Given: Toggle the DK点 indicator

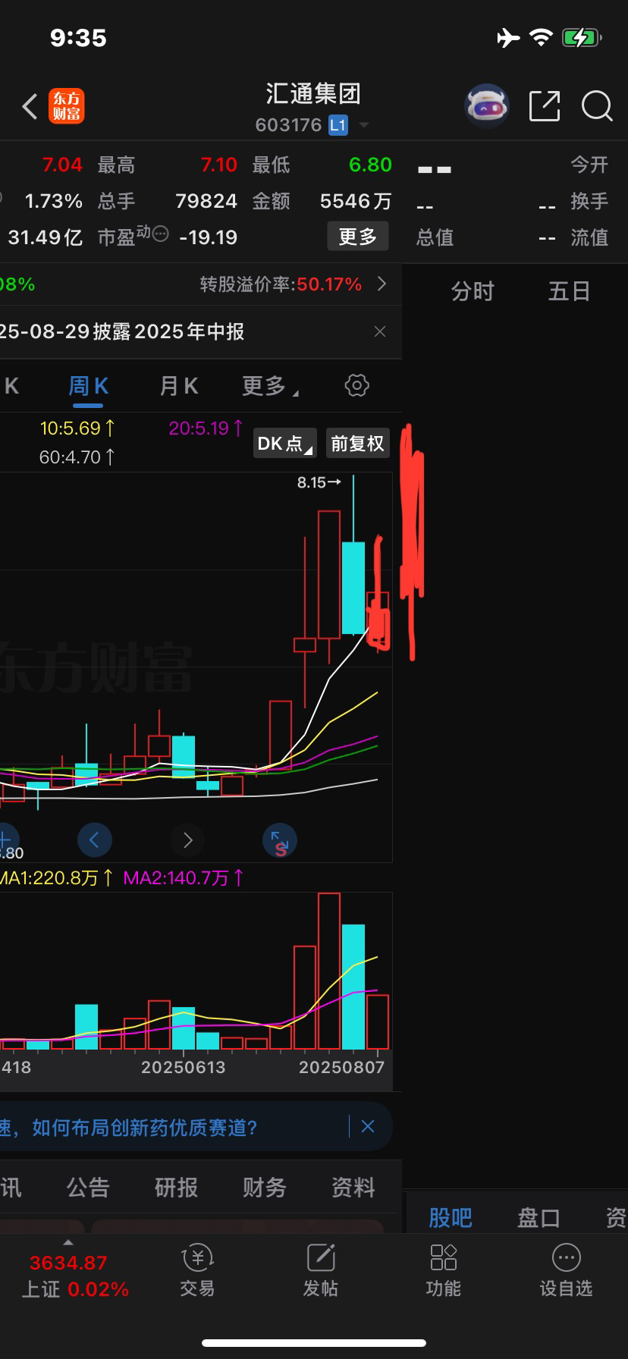Looking at the screenshot, I should (284, 444).
